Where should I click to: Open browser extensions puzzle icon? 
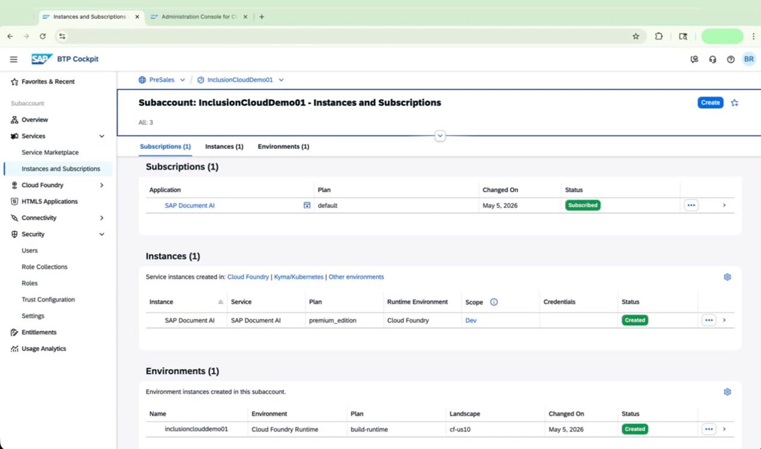659,37
